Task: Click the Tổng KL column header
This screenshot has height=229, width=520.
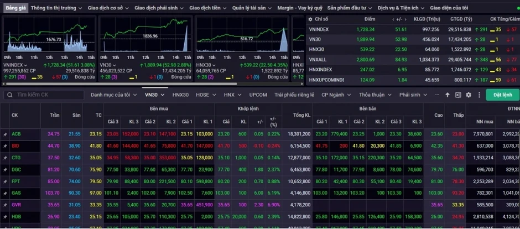Action: tap(302, 115)
